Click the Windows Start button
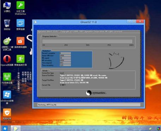161x131 pixels. point(5,129)
